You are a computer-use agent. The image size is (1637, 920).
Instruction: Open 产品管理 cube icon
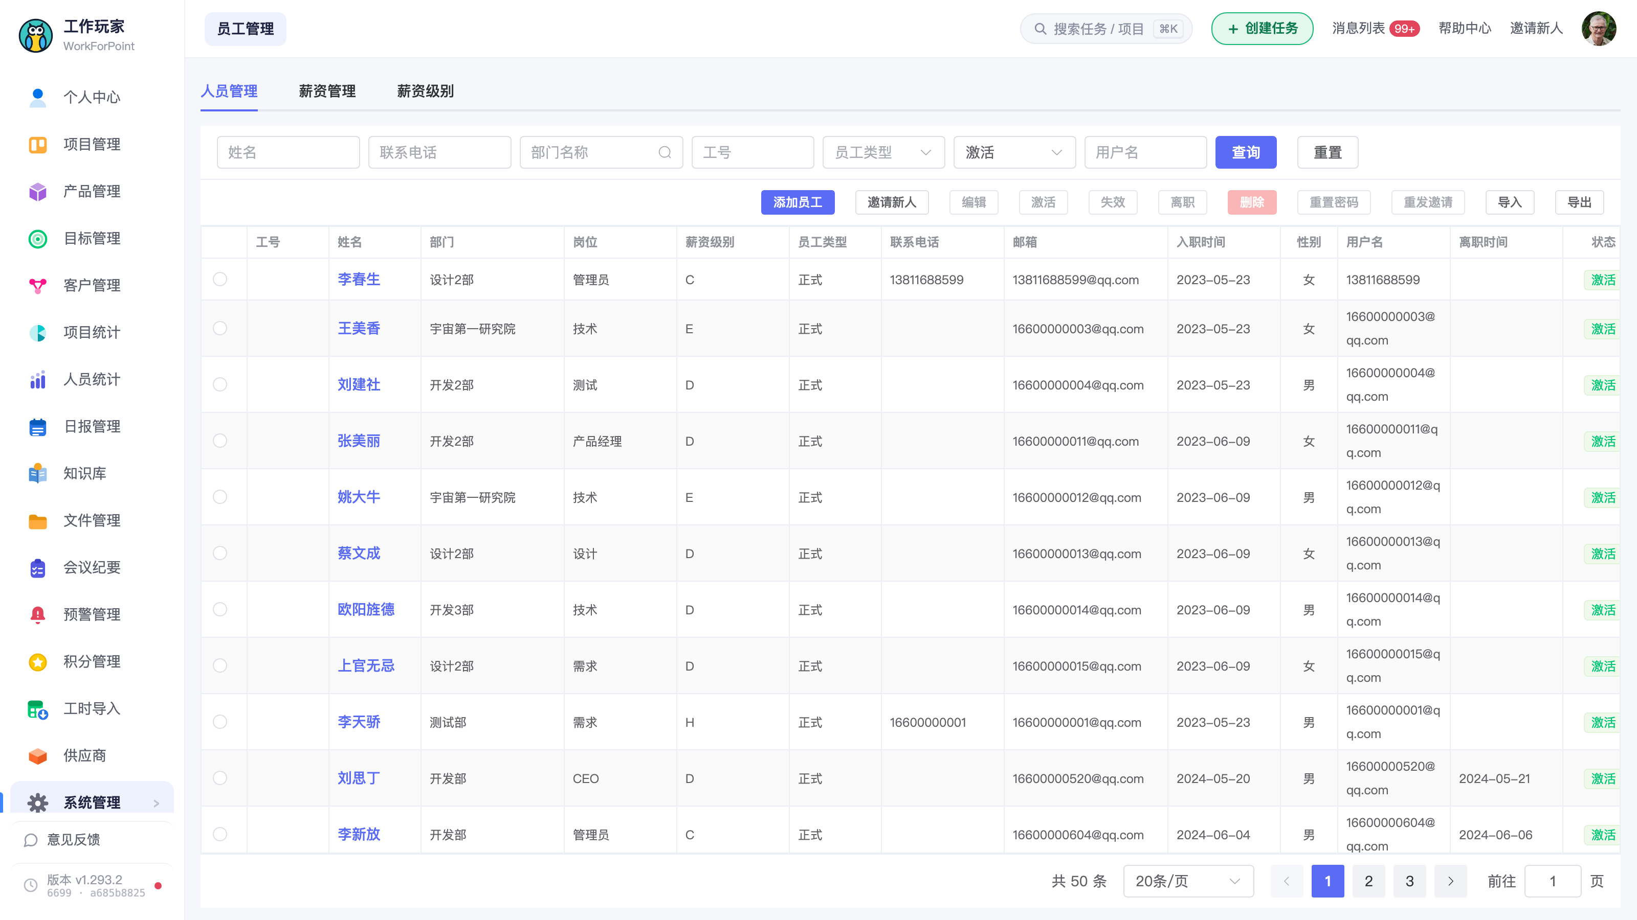click(37, 191)
